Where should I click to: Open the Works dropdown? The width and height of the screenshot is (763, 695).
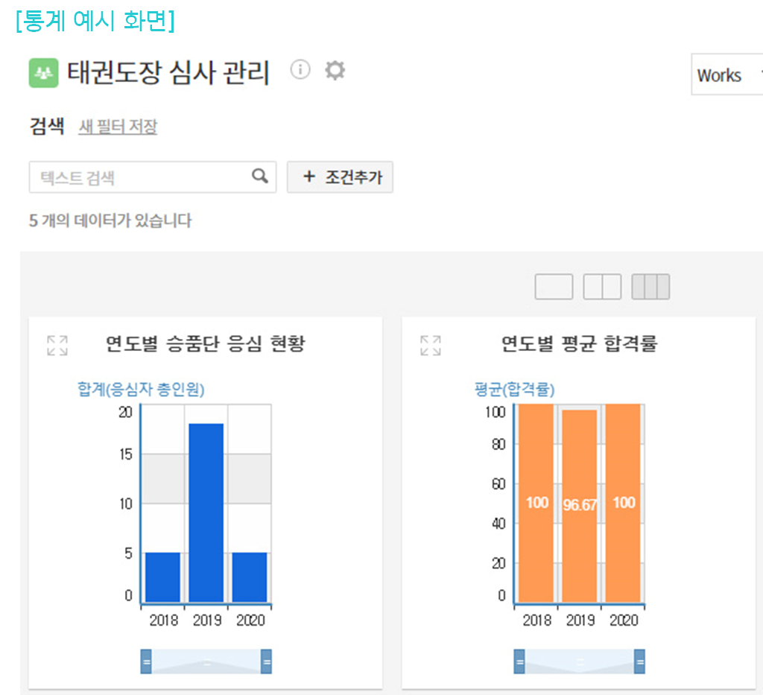point(726,75)
